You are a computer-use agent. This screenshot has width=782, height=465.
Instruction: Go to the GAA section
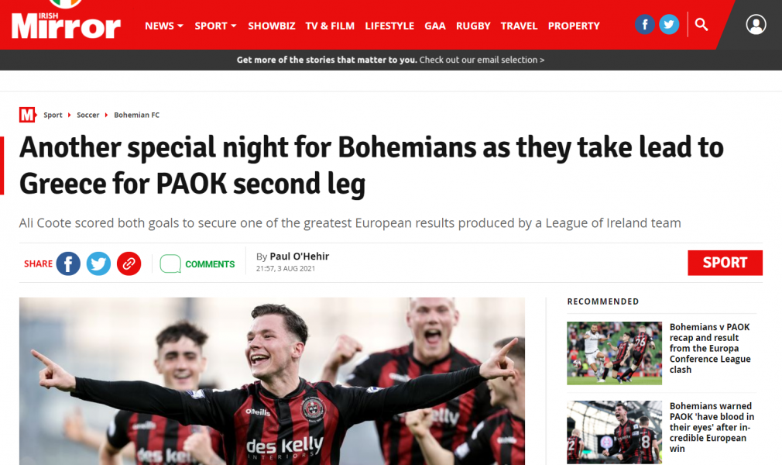click(x=435, y=26)
